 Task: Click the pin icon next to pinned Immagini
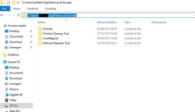point(31,47)
